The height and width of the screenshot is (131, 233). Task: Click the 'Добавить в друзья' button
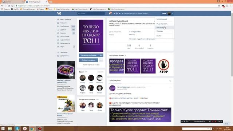click(88, 60)
